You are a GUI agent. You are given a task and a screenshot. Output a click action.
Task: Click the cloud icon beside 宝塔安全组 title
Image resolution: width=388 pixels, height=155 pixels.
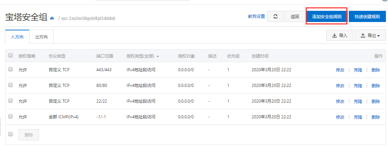[x=52, y=18]
